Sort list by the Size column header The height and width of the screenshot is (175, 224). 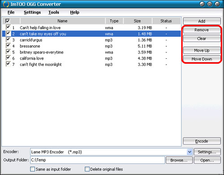(x=138, y=21)
